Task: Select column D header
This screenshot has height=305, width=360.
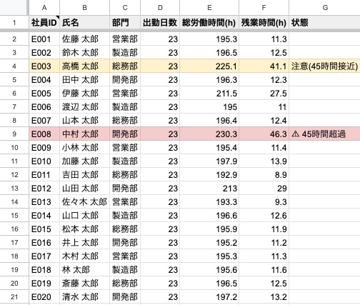Action: point(160,8)
